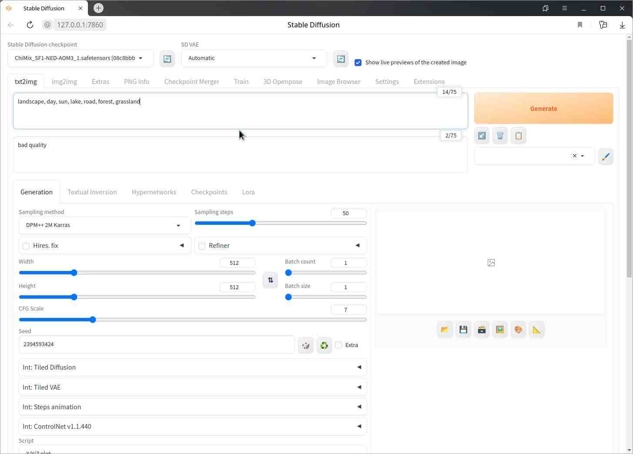
Task: Open a new browser tab
Action: pos(99,8)
